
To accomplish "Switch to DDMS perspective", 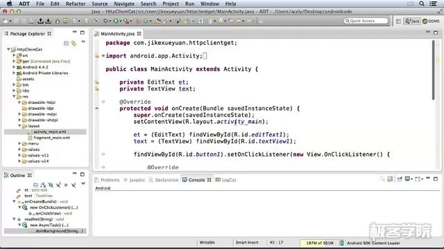I will [432, 21].
